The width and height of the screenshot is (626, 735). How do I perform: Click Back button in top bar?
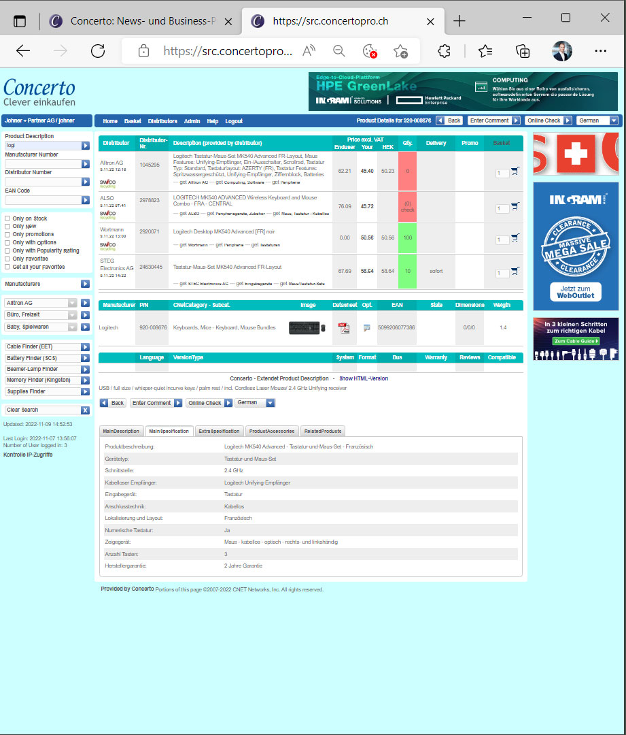click(449, 121)
